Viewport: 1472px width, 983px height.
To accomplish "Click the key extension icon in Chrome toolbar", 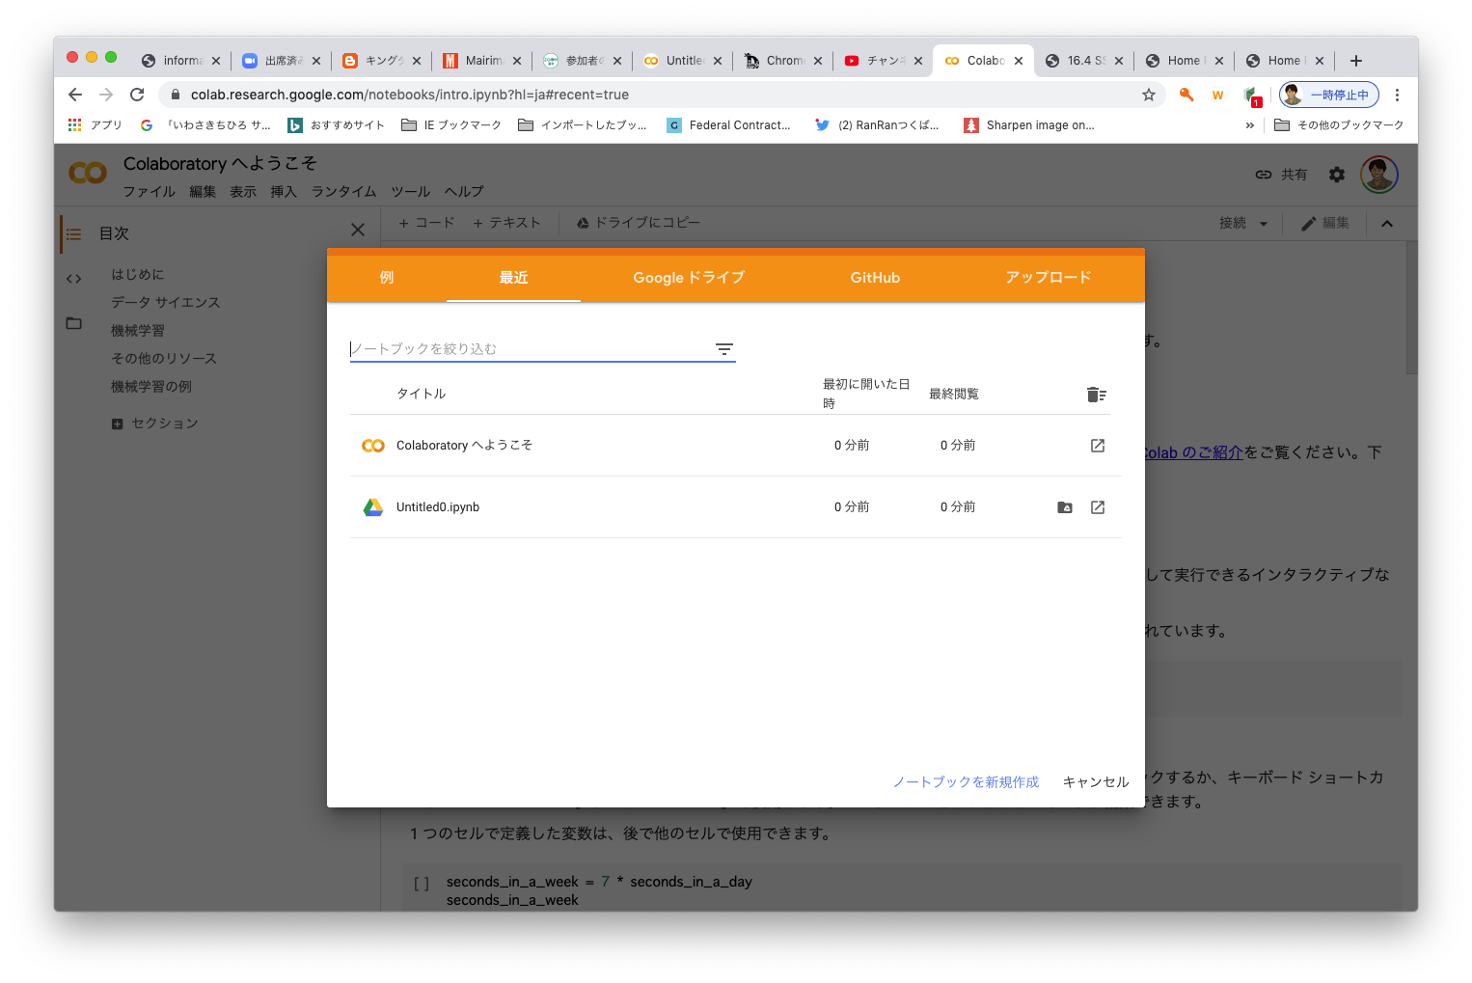I will point(1186,95).
